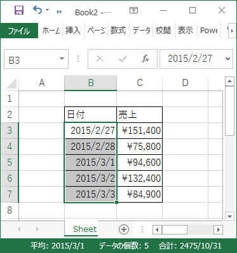The height and width of the screenshot is (253, 237).
Task: Click next sheet navigation arrow
Action: [37, 229]
